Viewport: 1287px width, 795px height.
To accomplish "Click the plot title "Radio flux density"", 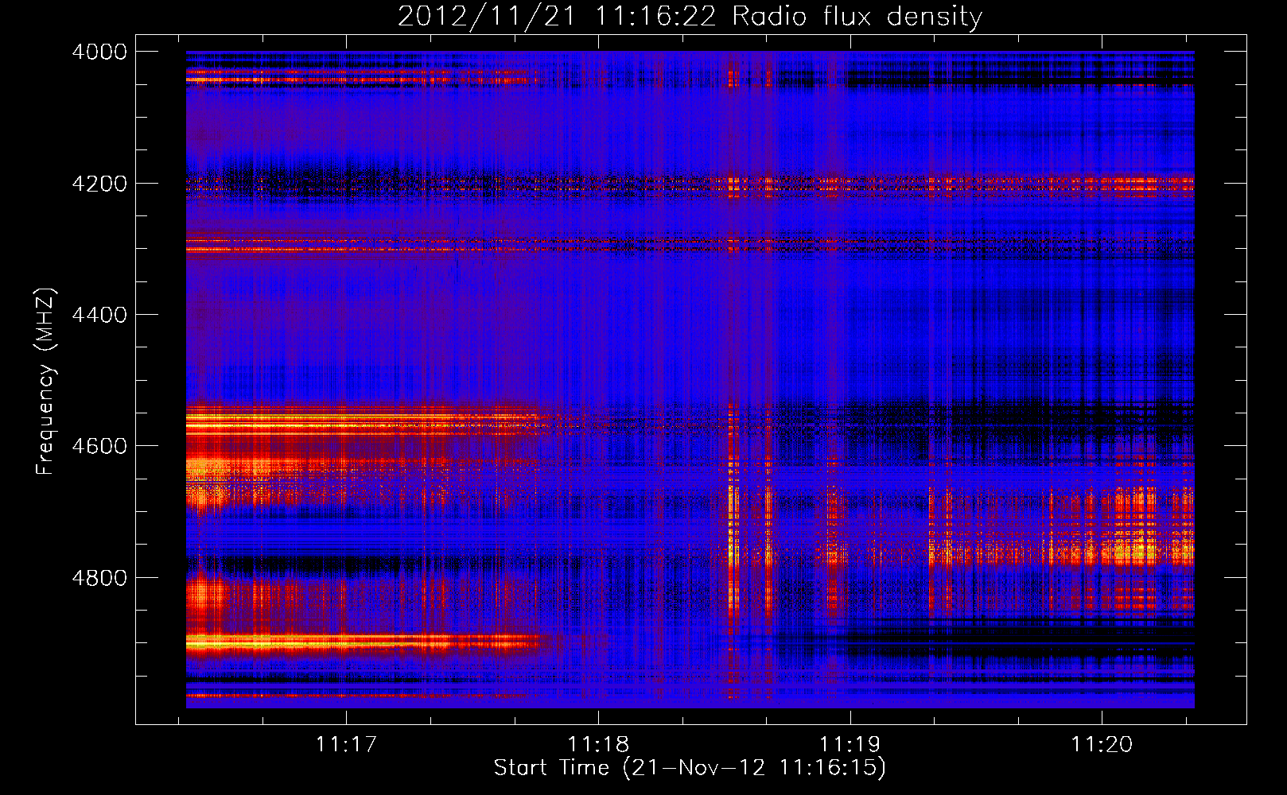I will click(x=857, y=17).
